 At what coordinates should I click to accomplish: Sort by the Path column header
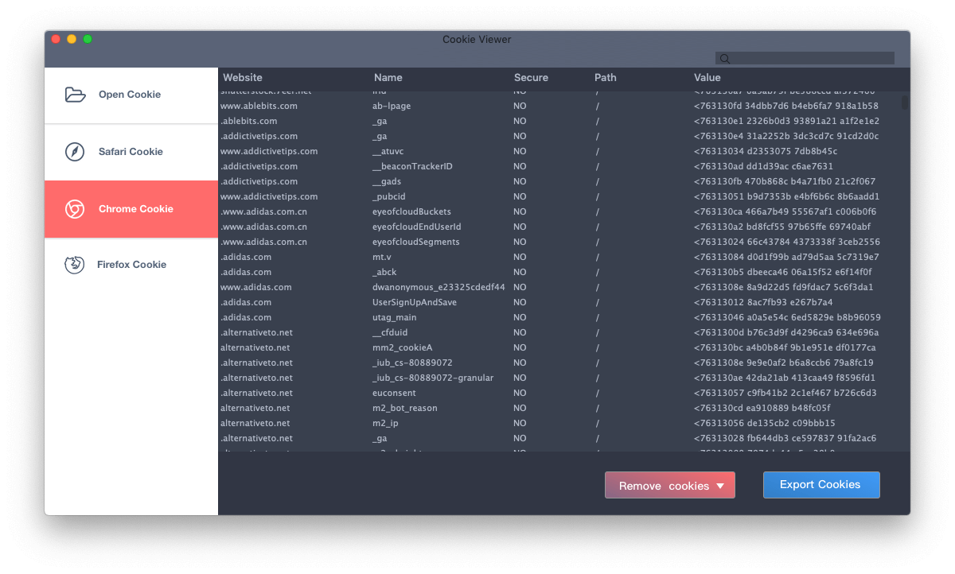[606, 78]
